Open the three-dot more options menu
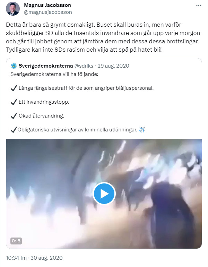Viewport: 208px width, 267px height. (199, 6)
